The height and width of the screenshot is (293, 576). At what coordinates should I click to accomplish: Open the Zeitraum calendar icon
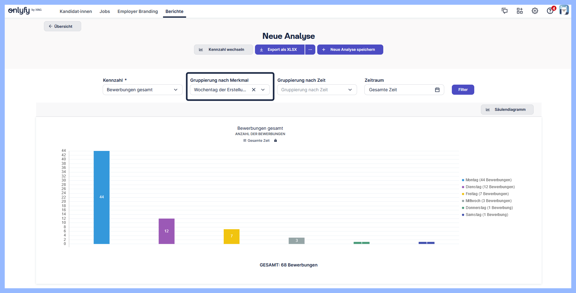click(x=437, y=90)
